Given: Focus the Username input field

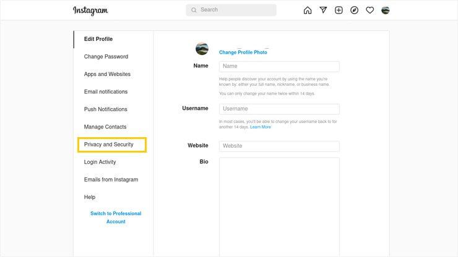Looking at the screenshot, I should (x=279, y=109).
